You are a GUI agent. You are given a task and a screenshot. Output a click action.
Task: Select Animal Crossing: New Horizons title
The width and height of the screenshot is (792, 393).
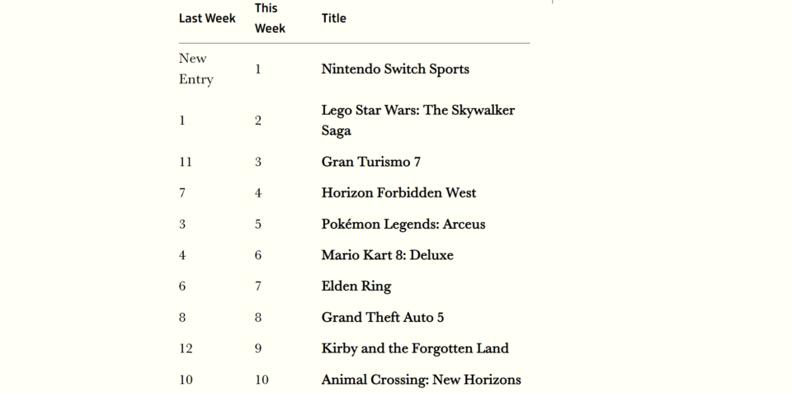pos(421,380)
